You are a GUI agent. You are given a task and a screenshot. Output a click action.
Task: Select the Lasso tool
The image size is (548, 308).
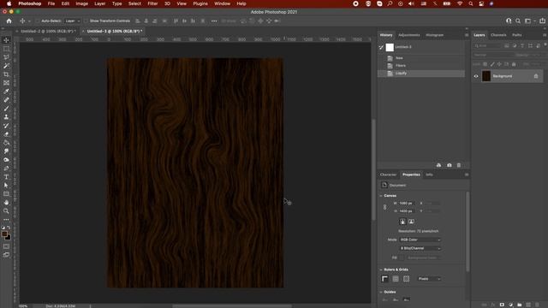[6, 57]
